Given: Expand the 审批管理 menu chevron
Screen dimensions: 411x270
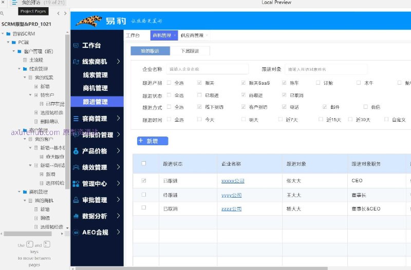Looking at the screenshot, I should pyautogui.click(x=119, y=199).
